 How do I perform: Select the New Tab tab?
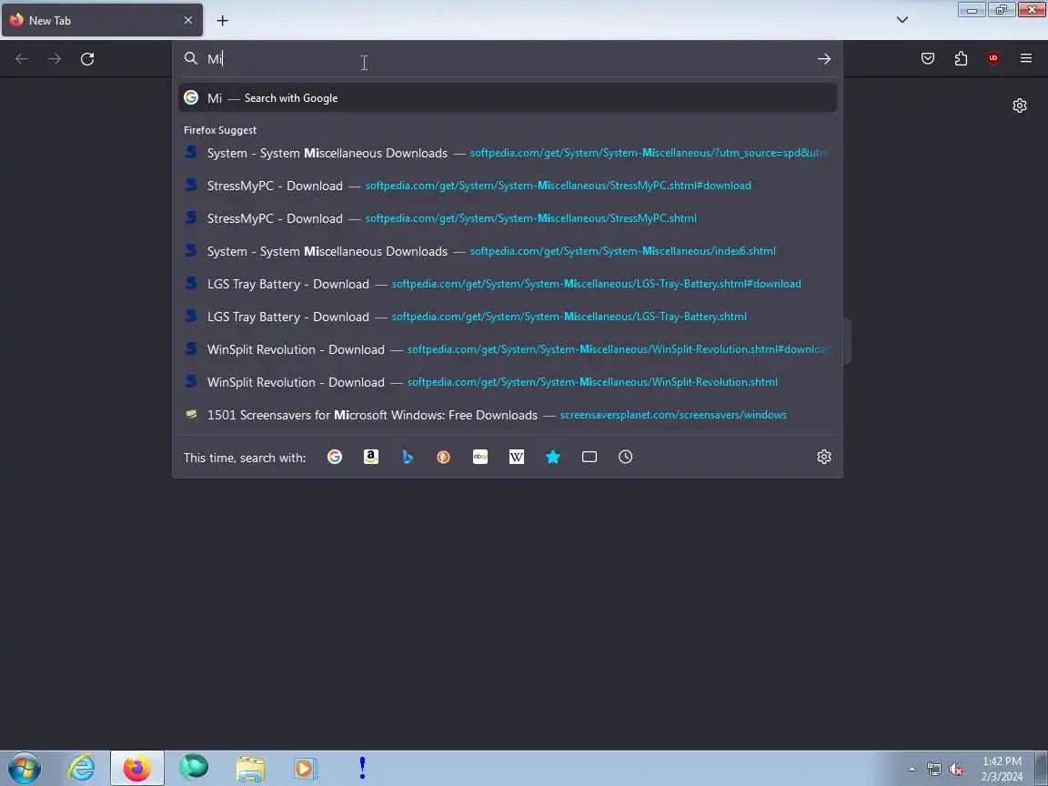click(102, 21)
